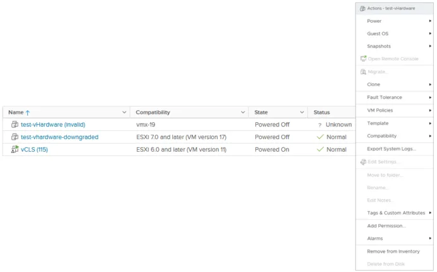Expand the VM Policies submenu arrow
The height and width of the screenshot is (272, 437).
(x=430, y=110)
